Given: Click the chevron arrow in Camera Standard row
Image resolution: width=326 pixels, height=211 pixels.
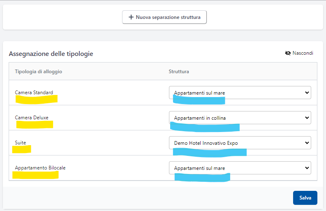Looking at the screenshot, I should coord(307,93).
